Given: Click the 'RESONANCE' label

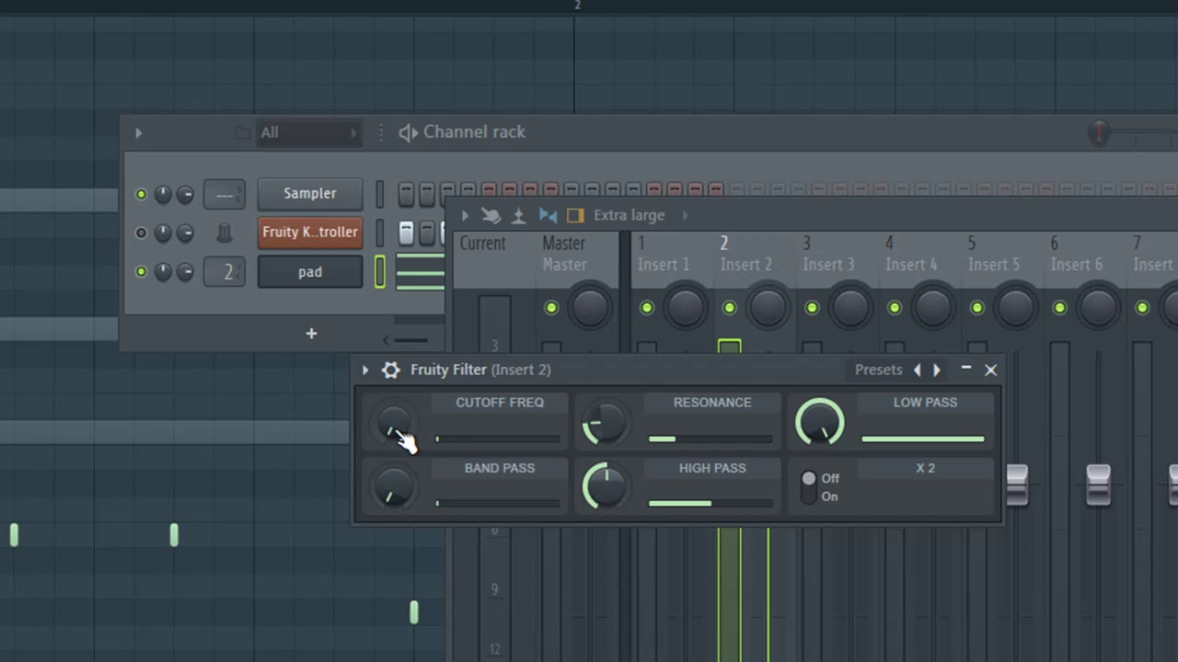Looking at the screenshot, I should pos(712,403).
